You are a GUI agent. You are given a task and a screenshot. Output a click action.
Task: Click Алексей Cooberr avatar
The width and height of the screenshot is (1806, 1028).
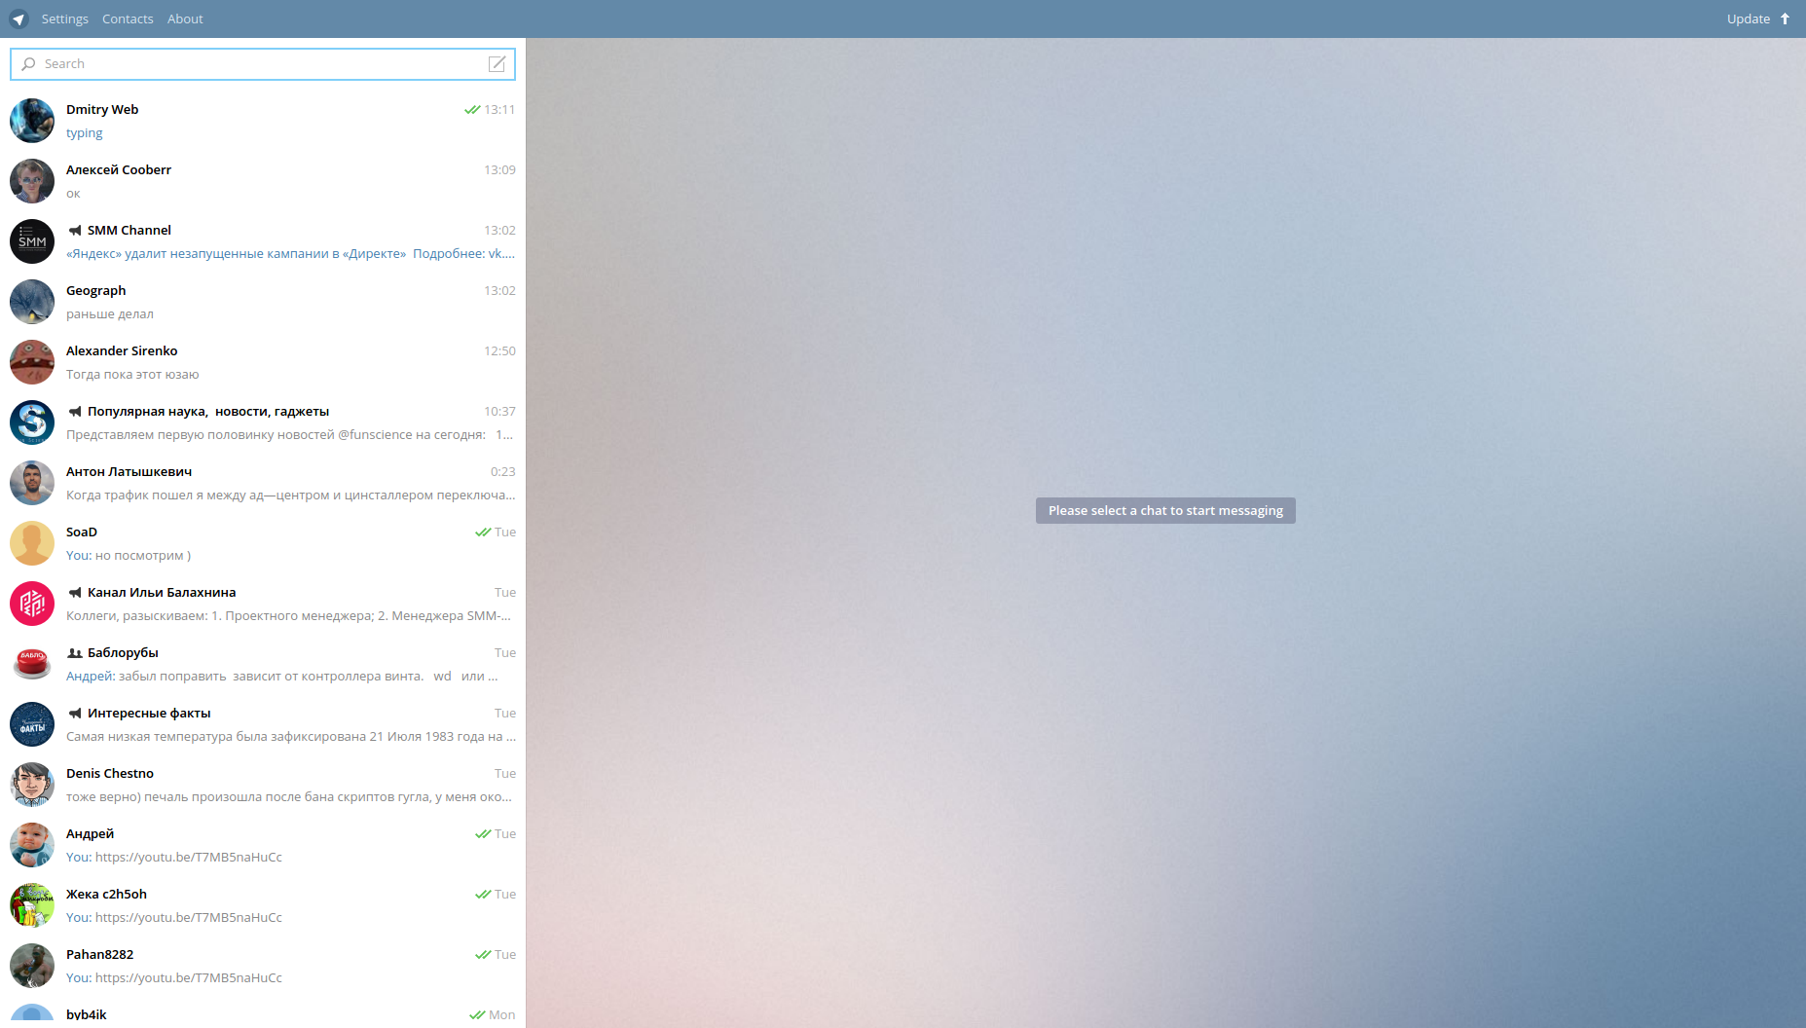(32, 181)
